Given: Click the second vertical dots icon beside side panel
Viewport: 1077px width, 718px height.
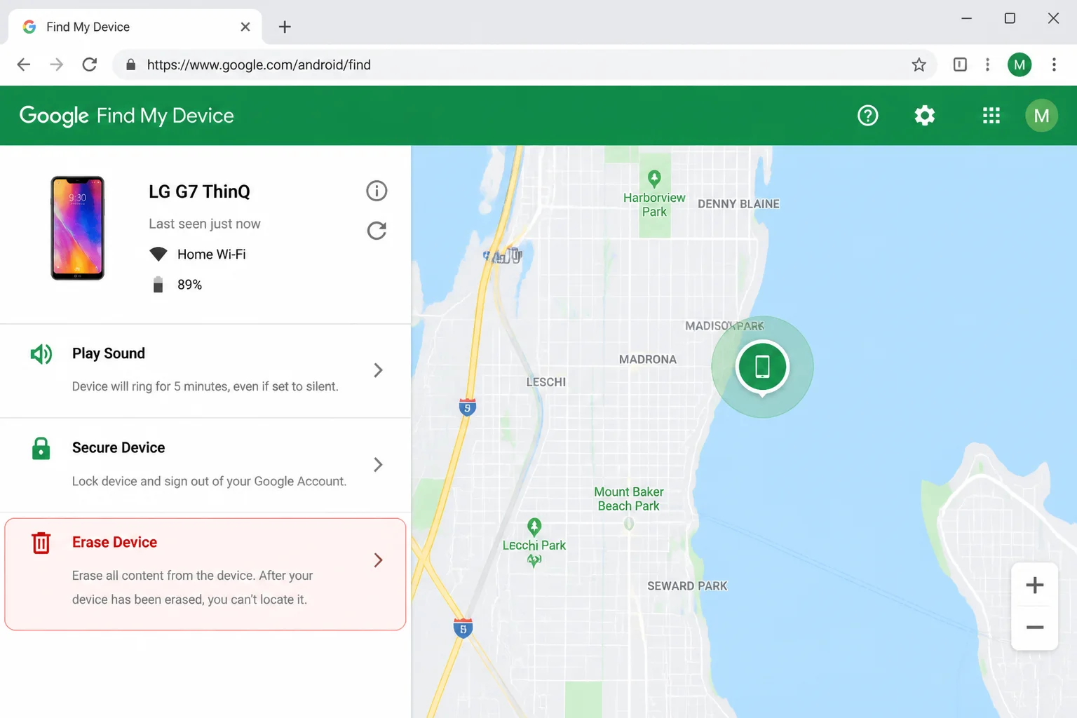Looking at the screenshot, I should (x=987, y=65).
